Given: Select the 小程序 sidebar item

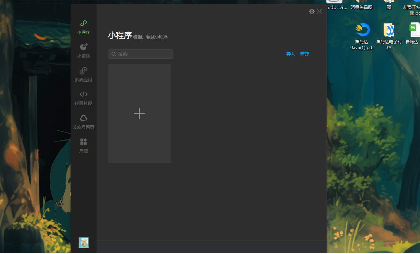Looking at the screenshot, I should click(83, 27).
